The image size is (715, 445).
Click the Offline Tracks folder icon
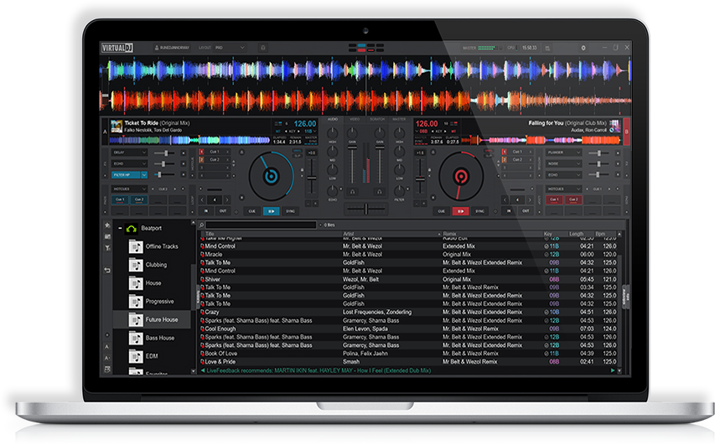point(136,246)
